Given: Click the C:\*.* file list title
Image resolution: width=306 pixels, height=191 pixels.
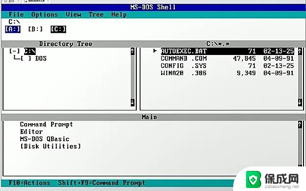Looking at the screenshot, I should (x=218, y=44).
